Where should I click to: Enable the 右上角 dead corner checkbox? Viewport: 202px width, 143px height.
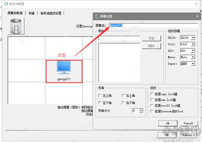(123, 95)
